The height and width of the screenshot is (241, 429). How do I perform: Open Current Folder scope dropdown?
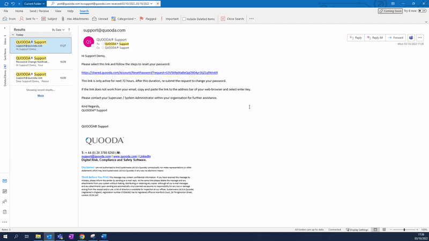[x=34, y=4]
